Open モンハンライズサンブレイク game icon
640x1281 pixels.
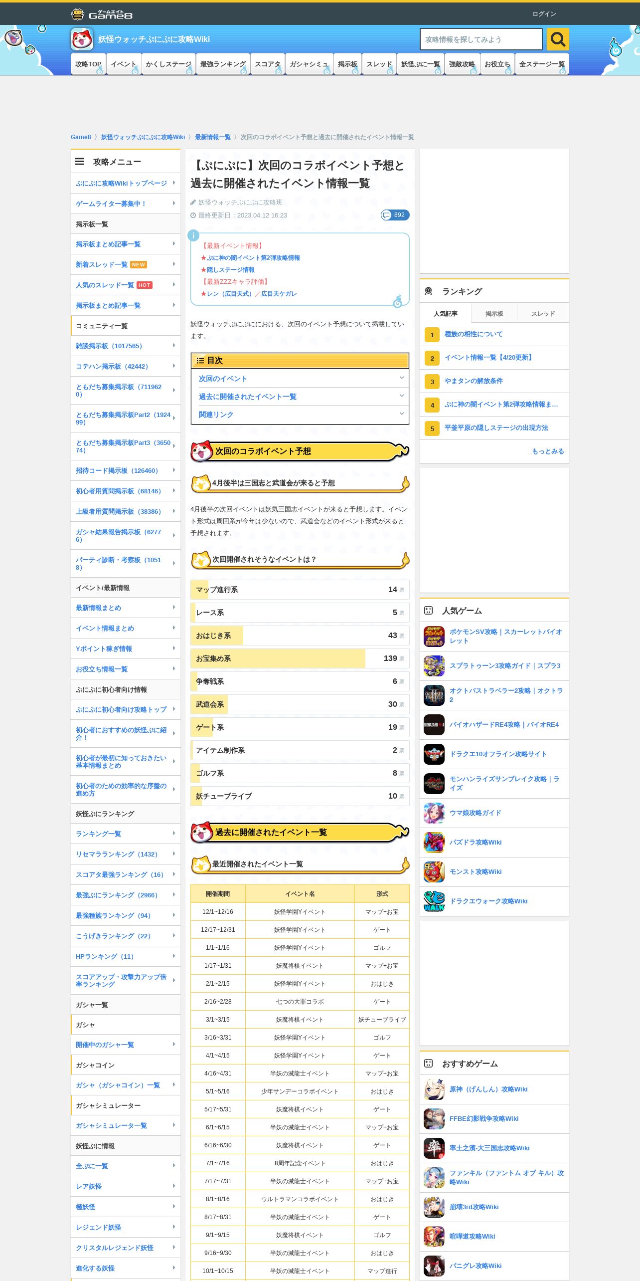434,783
